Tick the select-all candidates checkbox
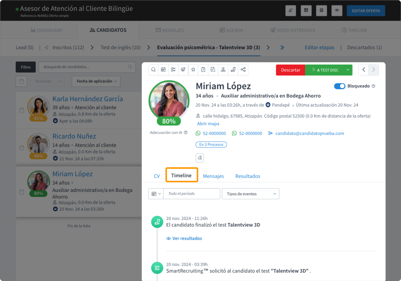The height and width of the screenshot is (281, 401). 21,82
